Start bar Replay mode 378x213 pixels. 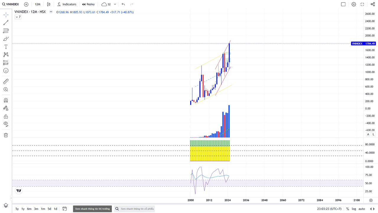(89, 4)
